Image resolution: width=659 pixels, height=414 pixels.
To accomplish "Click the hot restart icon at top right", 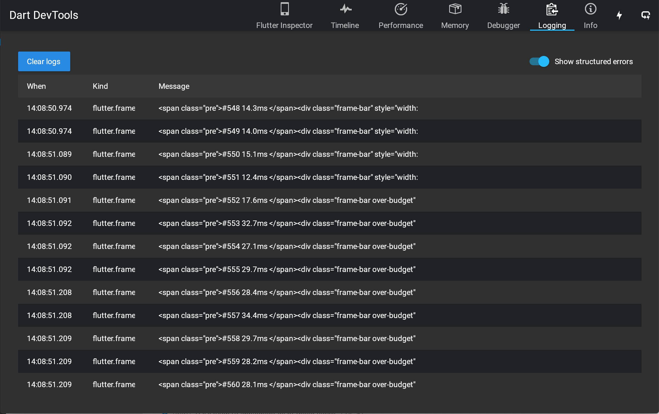I will (x=646, y=15).
